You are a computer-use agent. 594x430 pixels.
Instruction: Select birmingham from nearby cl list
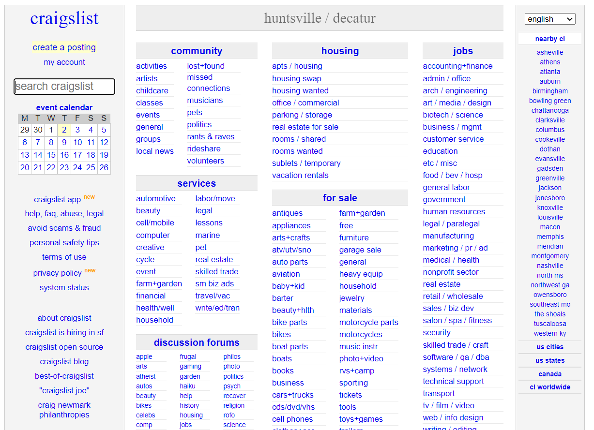[x=550, y=91]
